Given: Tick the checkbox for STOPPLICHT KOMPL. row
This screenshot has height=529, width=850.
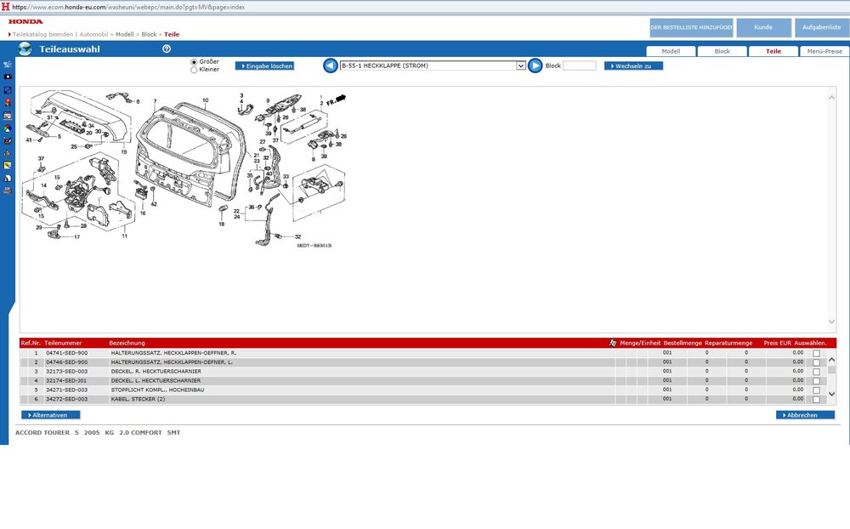Looking at the screenshot, I should [816, 390].
